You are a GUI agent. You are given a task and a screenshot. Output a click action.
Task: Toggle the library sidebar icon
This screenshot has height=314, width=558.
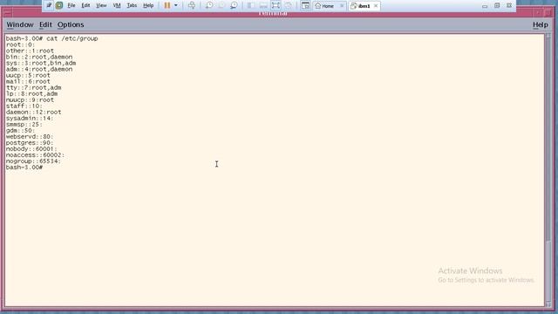tap(250, 5)
